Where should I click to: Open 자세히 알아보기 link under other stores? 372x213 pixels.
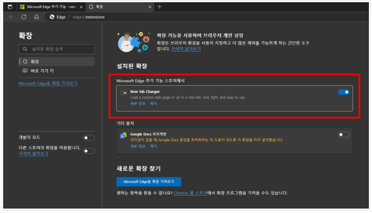click(33, 154)
